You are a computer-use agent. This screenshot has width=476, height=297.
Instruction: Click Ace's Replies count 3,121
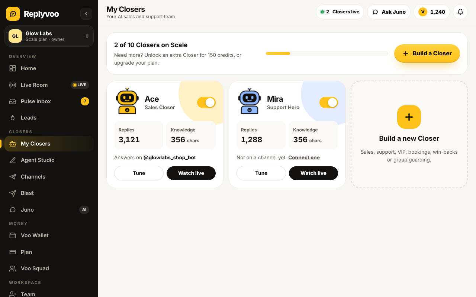129,140
